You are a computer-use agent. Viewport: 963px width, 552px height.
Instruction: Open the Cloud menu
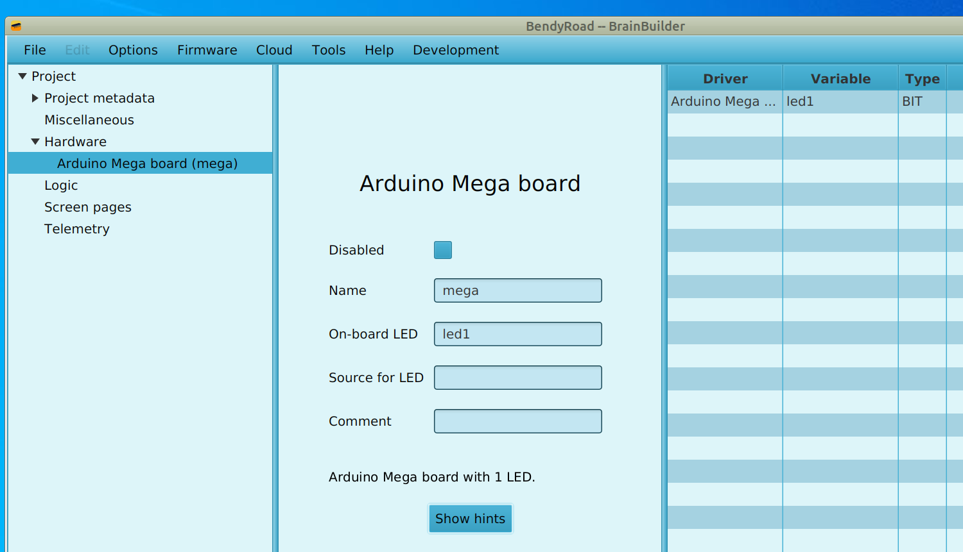[x=274, y=50]
